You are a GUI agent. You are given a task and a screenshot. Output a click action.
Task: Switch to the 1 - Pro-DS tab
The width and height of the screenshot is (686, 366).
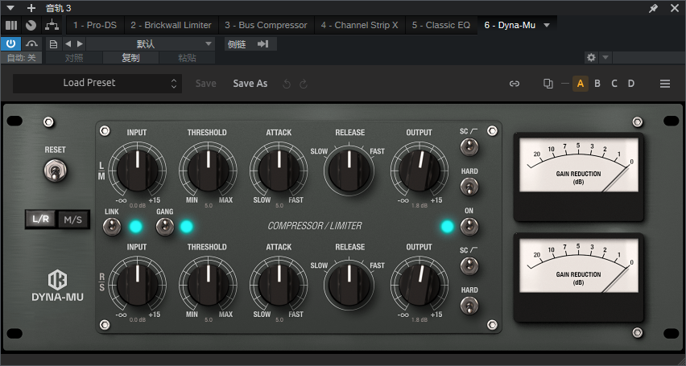tap(95, 26)
